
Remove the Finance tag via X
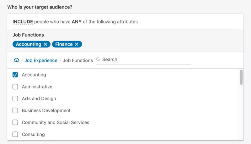click(x=77, y=44)
